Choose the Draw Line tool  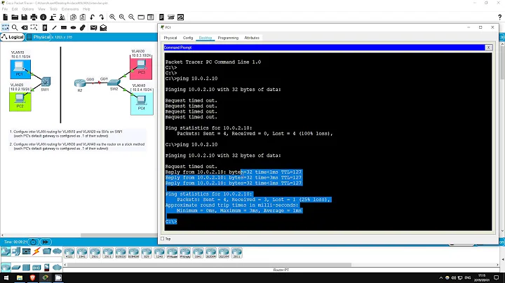click(54, 27)
